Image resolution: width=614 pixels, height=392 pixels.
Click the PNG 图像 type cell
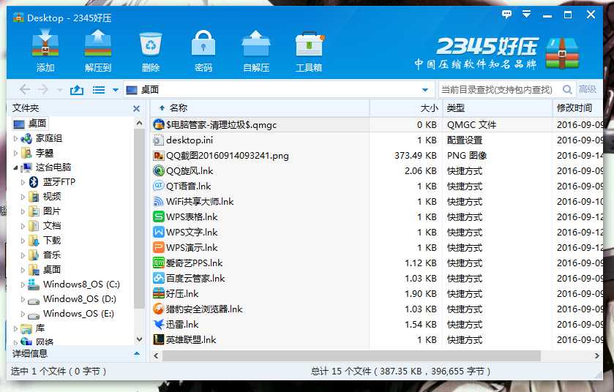[x=467, y=156]
